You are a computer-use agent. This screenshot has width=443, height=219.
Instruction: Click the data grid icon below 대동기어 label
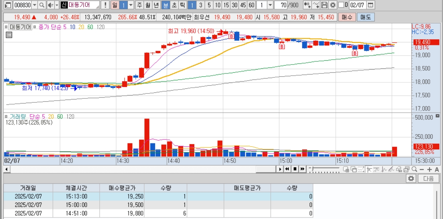(x=9, y=35)
